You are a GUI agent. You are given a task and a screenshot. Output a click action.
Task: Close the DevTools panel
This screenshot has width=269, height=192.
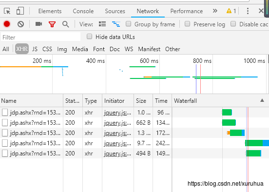[261, 11]
